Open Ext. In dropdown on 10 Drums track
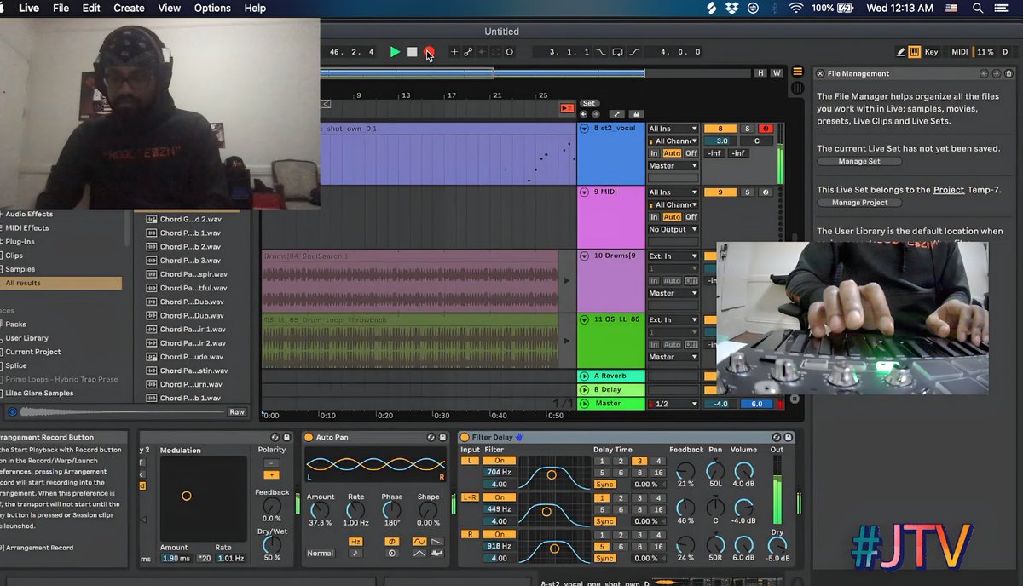Screen dimensions: 1023x586 (x=673, y=256)
